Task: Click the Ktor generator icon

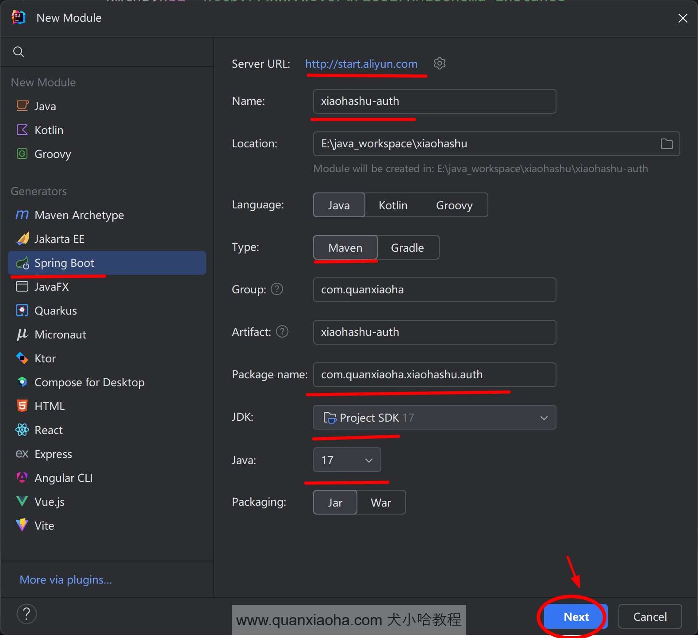Action: tap(22, 358)
